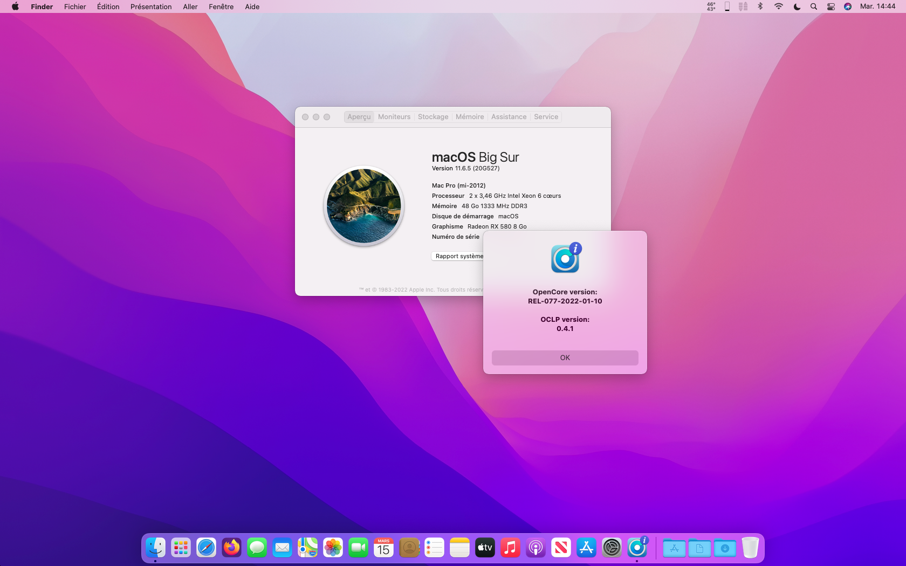Click the temperature readout in the menu bar

point(711,6)
